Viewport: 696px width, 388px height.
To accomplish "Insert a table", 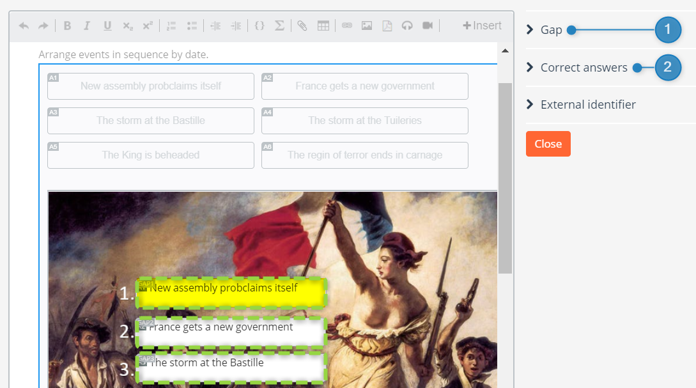I will 323,26.
